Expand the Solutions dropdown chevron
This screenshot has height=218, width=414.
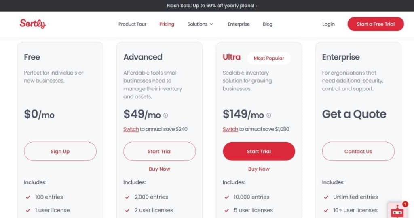(211, 24)
